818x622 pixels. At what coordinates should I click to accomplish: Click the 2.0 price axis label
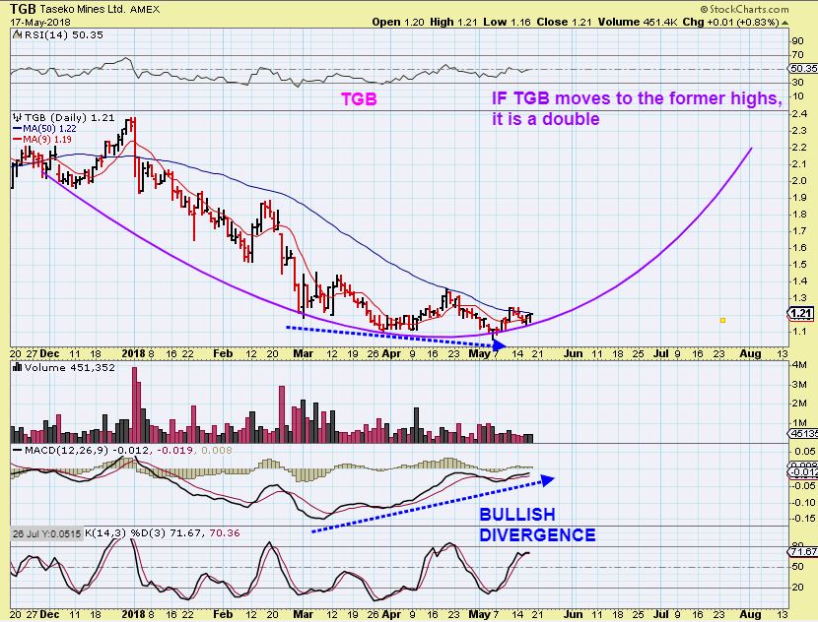click(799, 181)
